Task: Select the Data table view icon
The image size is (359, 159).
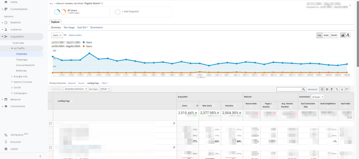Action: point(322,89)
